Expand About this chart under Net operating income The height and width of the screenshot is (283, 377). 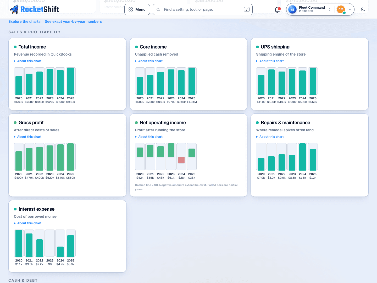pyautogui.click(x=149, y=137)
